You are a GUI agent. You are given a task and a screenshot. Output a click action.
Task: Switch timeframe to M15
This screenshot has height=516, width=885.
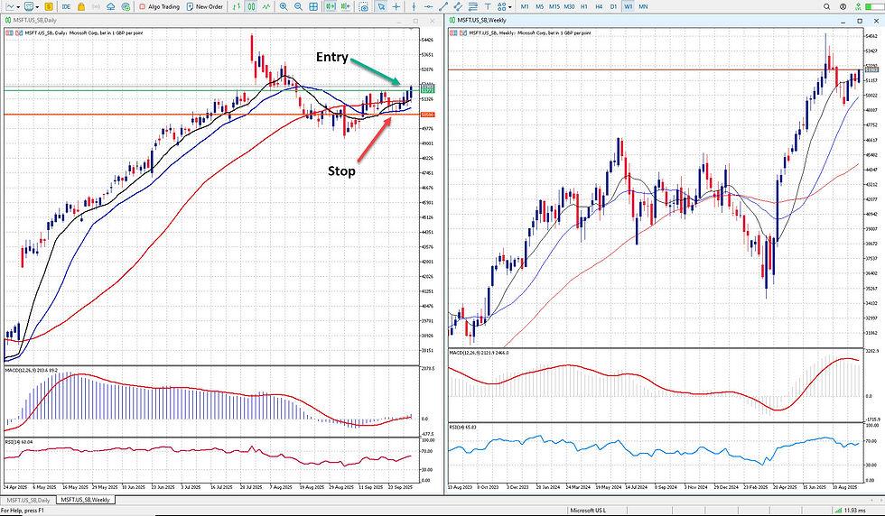554,7
